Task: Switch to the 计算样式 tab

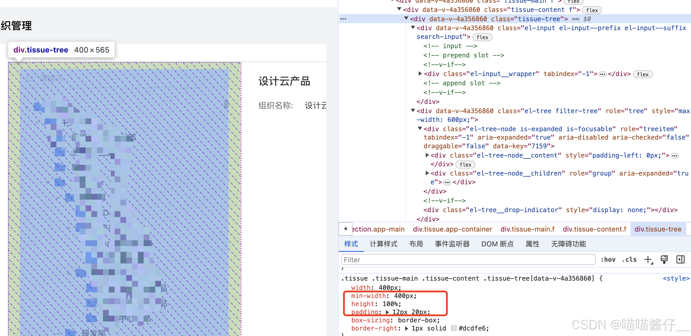Action: 383,244
